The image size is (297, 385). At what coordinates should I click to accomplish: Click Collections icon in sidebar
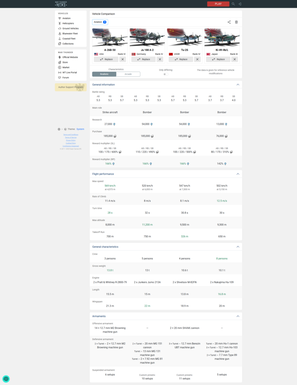click(60, 44)
